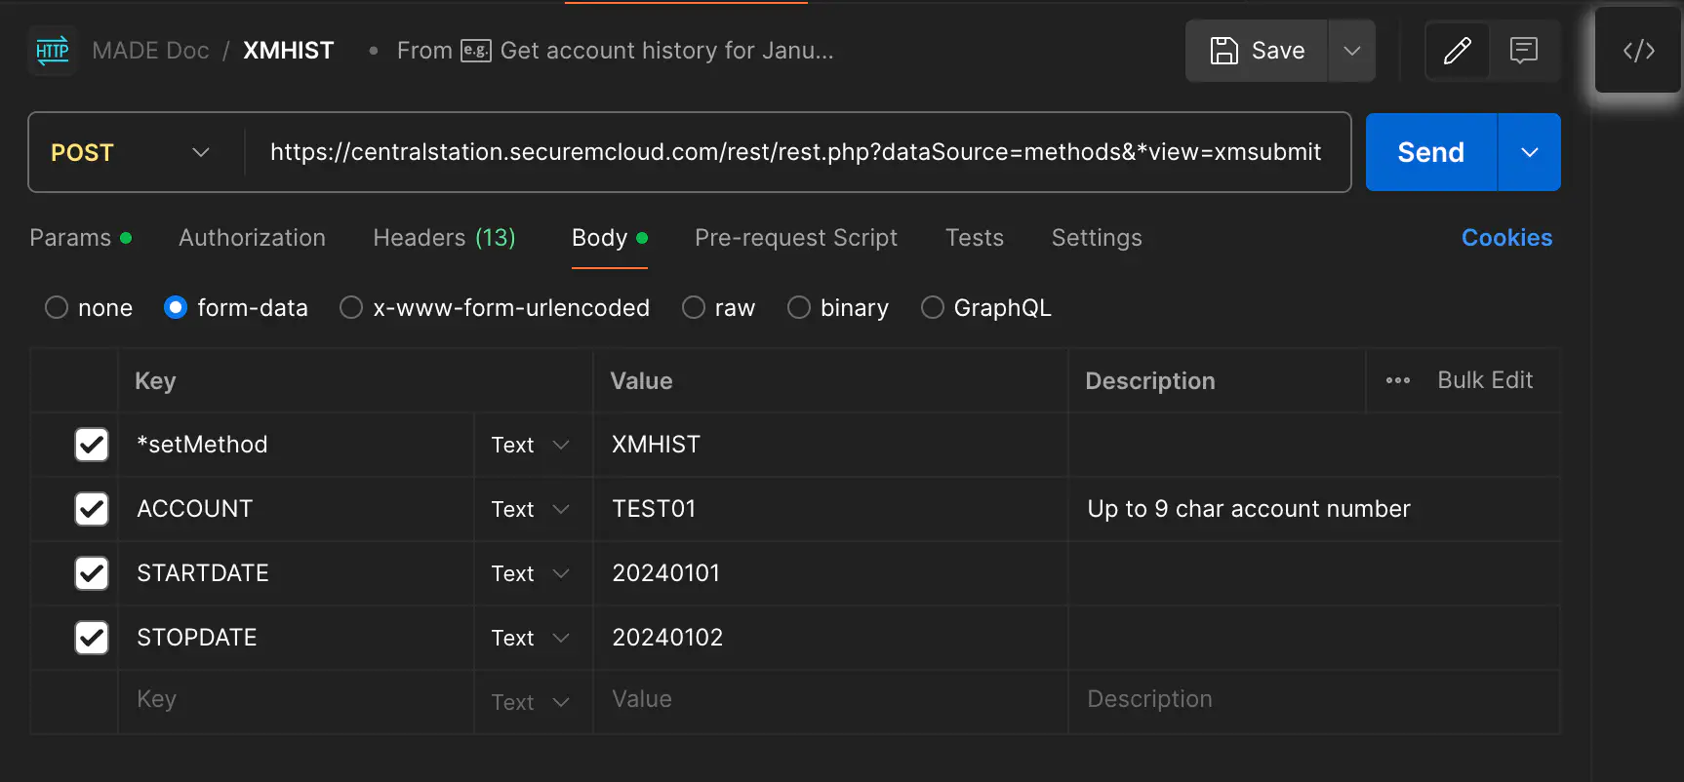Open Get account history example link
This screenshot has height=782, width=1684.
point(667,51)
